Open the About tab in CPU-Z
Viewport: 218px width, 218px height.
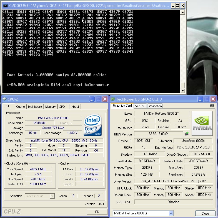pyautogui.click(x=75, y=107)
